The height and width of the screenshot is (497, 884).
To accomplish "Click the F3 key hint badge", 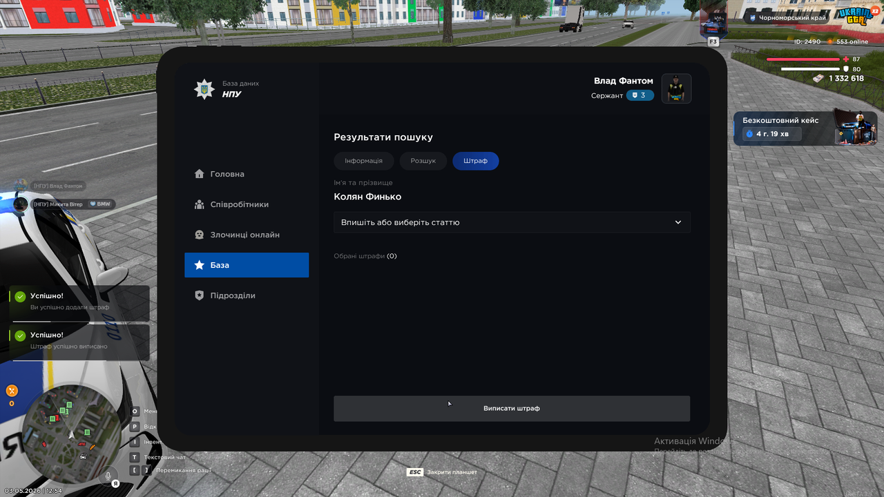I will 713,42.
